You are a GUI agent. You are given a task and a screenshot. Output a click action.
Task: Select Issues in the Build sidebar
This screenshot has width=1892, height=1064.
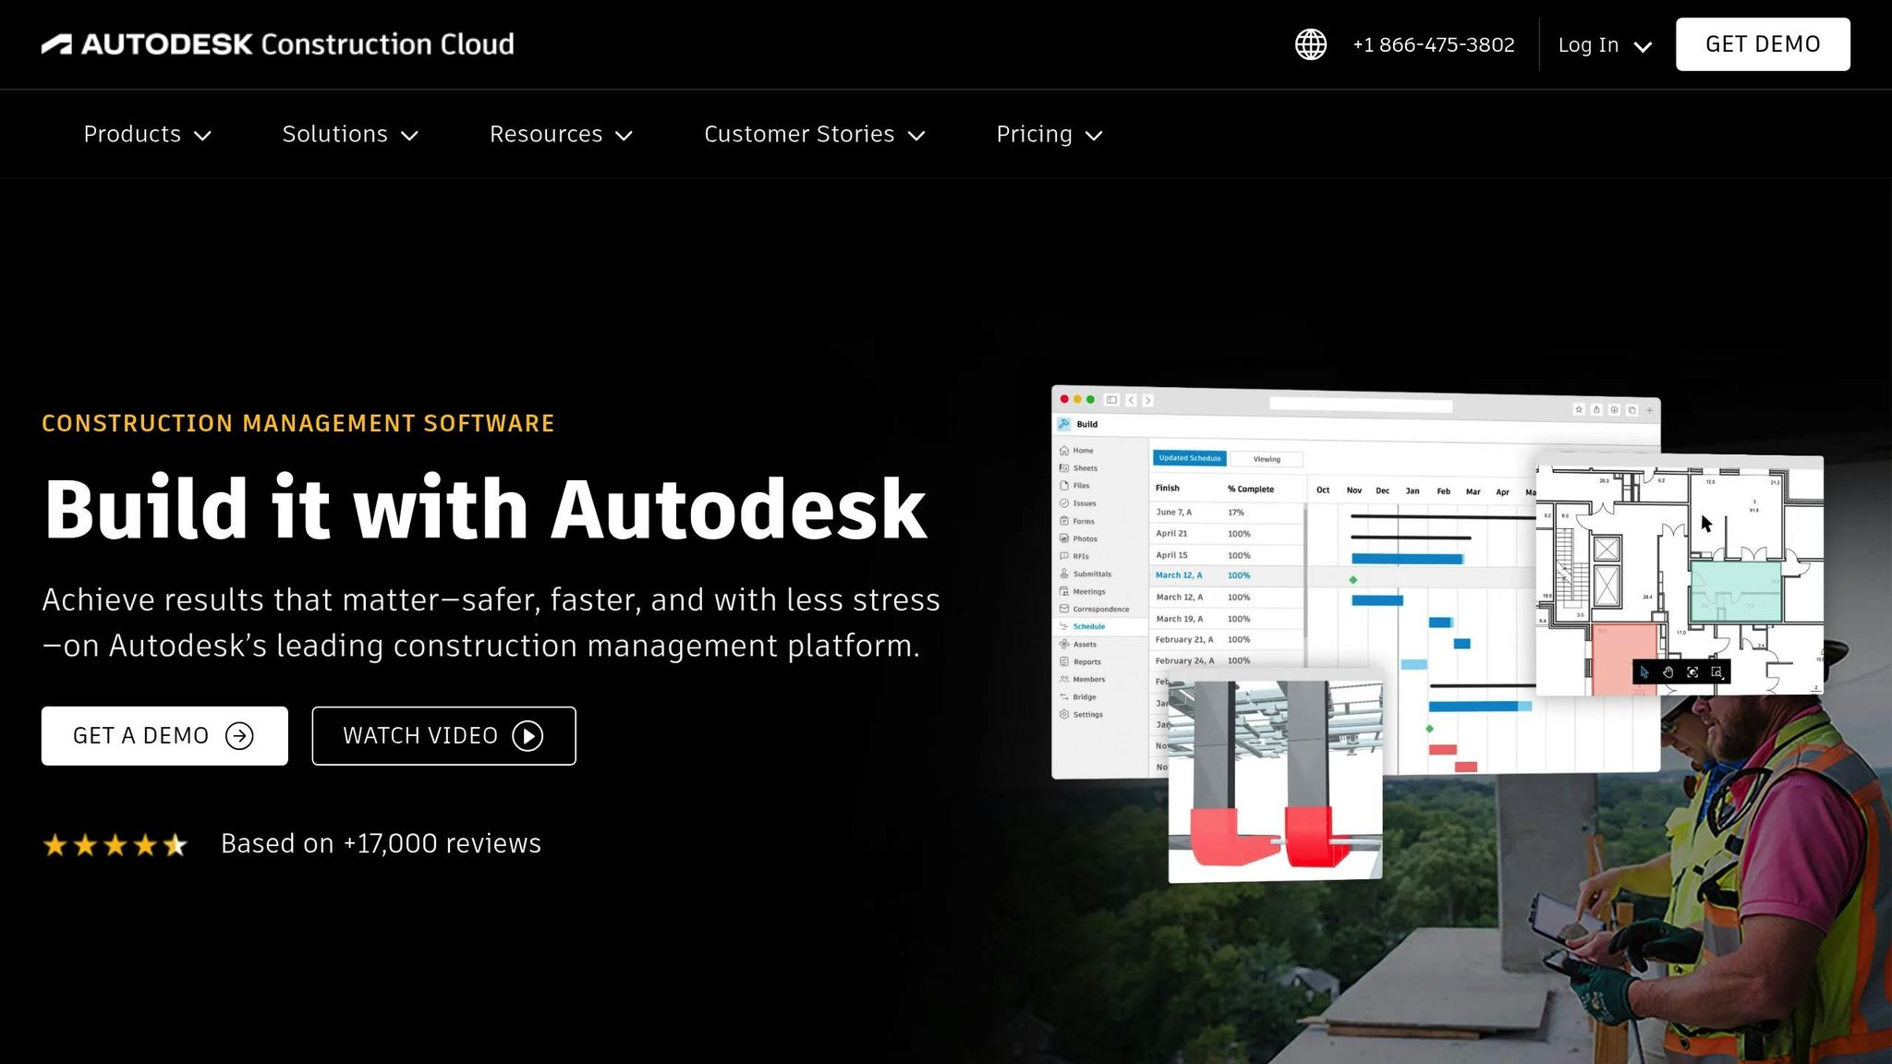coord(1078,503)
